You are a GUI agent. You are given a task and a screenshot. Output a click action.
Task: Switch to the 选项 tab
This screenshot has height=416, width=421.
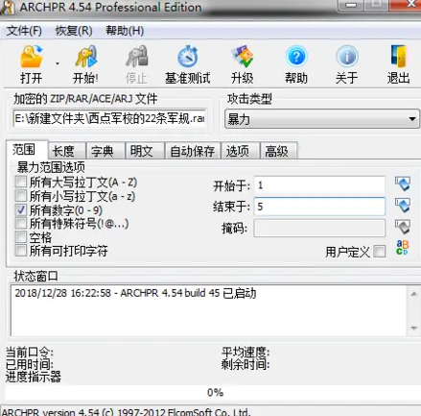point(240,151)
